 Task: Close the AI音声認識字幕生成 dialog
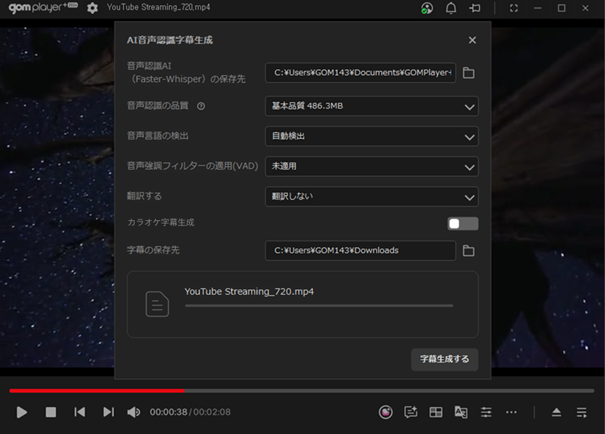coord(472,40)
